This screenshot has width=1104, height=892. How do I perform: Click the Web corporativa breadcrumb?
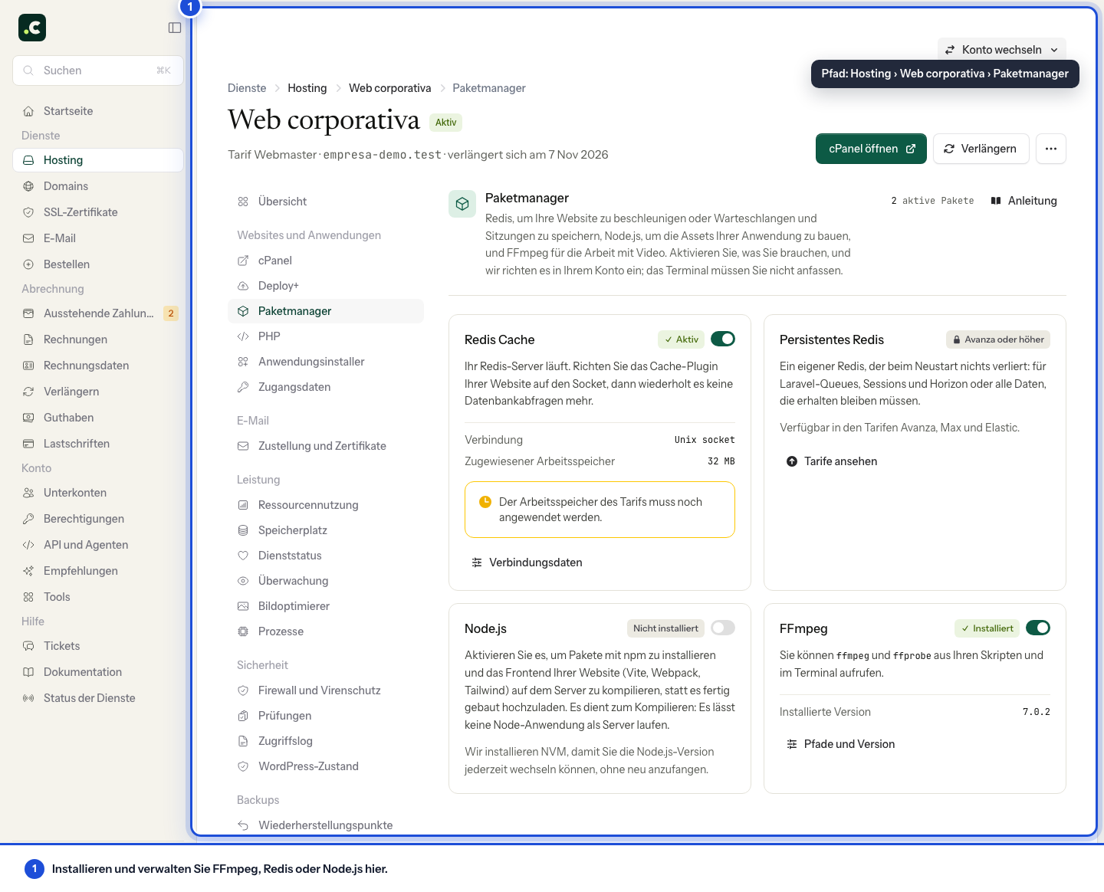tap(389, 88)
